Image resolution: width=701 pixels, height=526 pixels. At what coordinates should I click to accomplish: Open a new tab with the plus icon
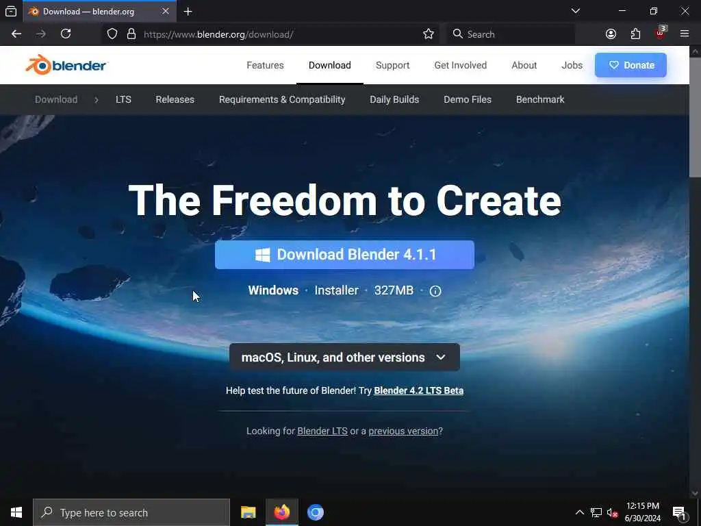pos(188,12)
